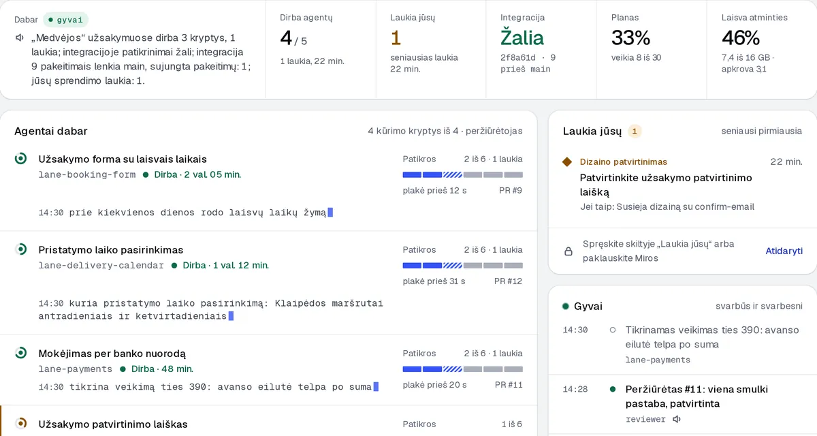Click the green dot beside the Gyvai heading

tap(566, 307)
